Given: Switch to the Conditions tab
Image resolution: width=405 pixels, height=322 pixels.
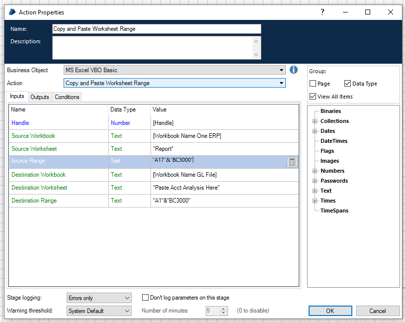Looking at the screenshot, I should 67,97.
